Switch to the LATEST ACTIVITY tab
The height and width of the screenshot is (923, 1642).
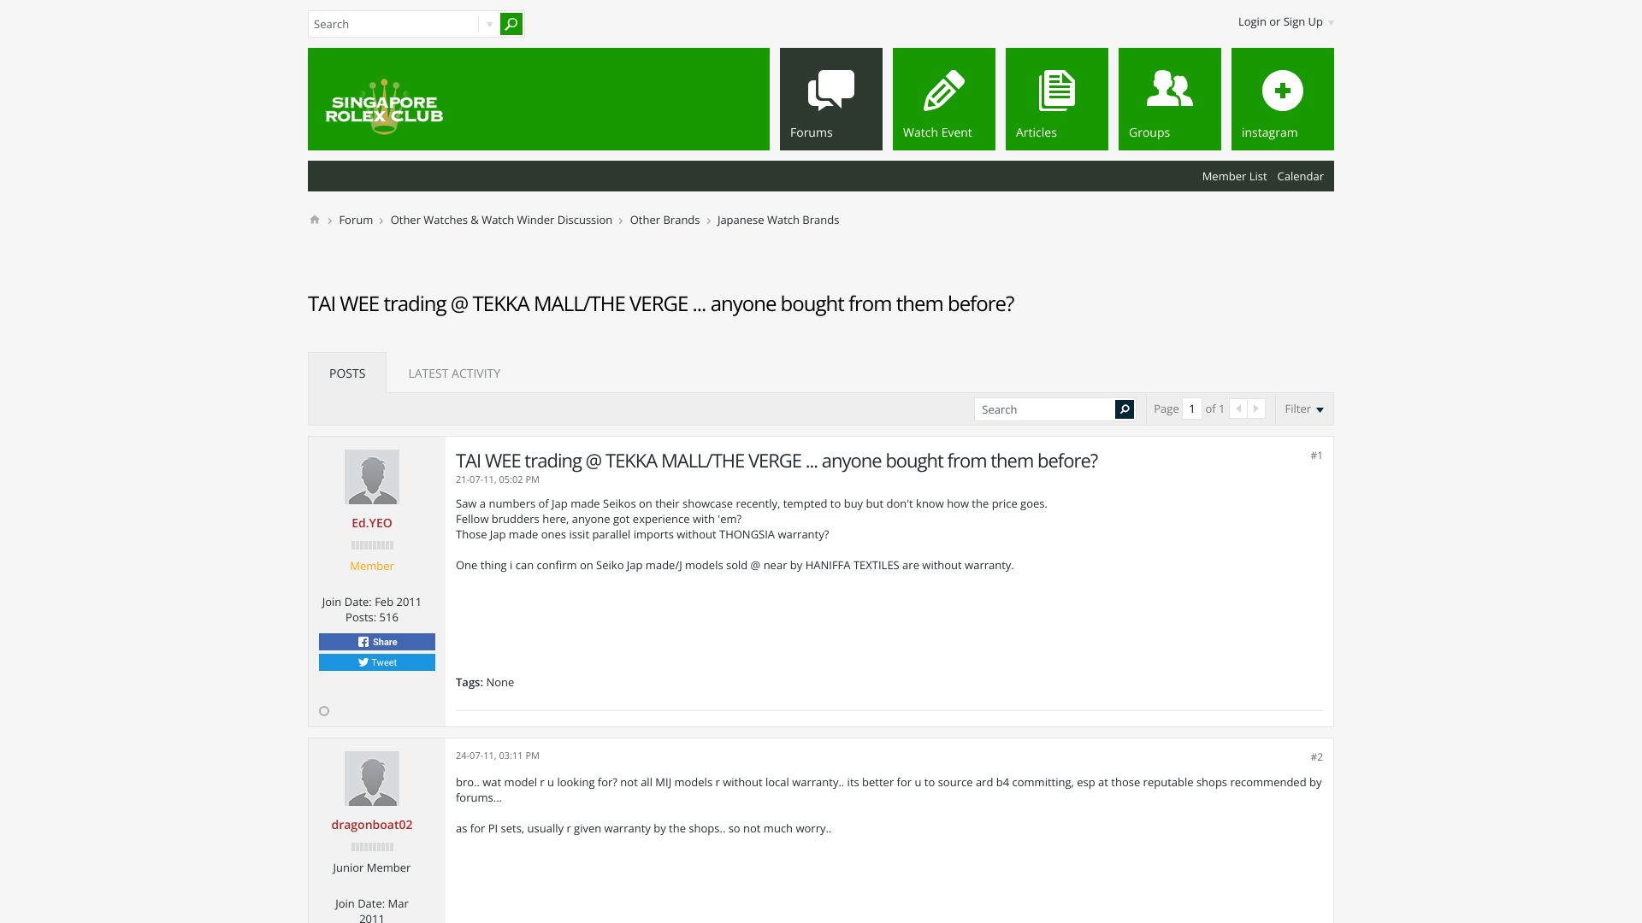(454, 373)
